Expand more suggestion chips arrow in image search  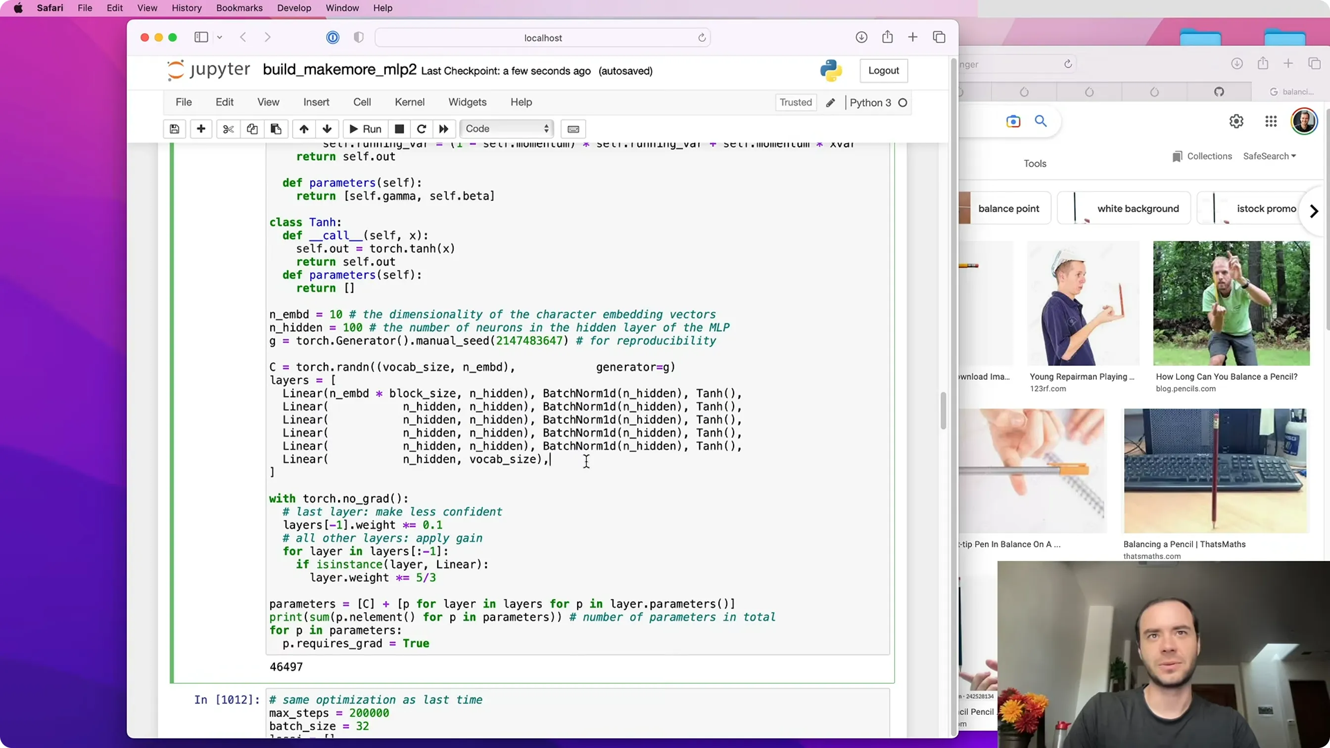click(x=1314, y=211)
